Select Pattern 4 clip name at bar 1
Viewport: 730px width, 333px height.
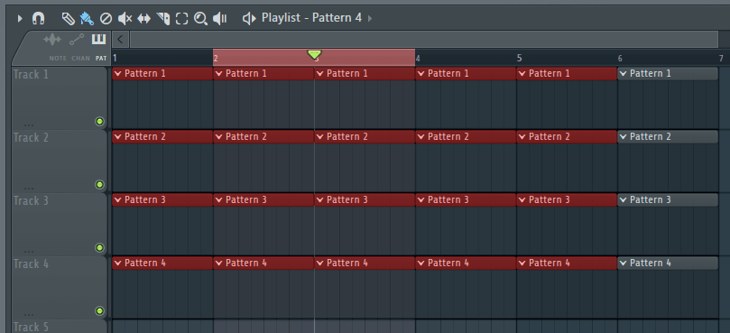(x=144, y=263)
